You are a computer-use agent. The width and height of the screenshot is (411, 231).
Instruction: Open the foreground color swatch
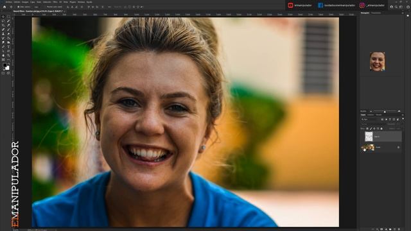[x=4, y=65]
